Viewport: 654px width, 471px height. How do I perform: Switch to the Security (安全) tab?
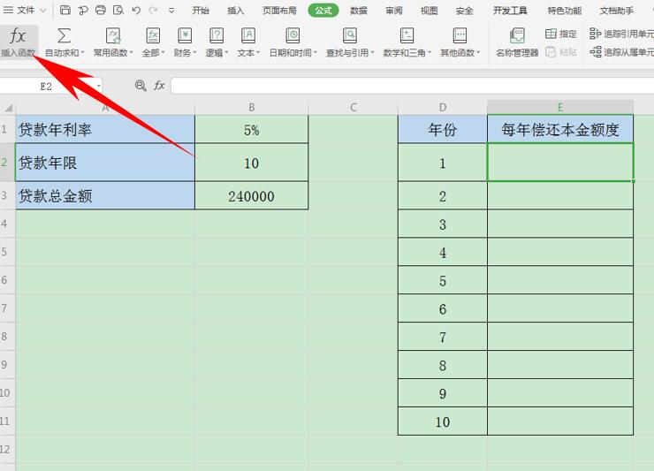464,11
